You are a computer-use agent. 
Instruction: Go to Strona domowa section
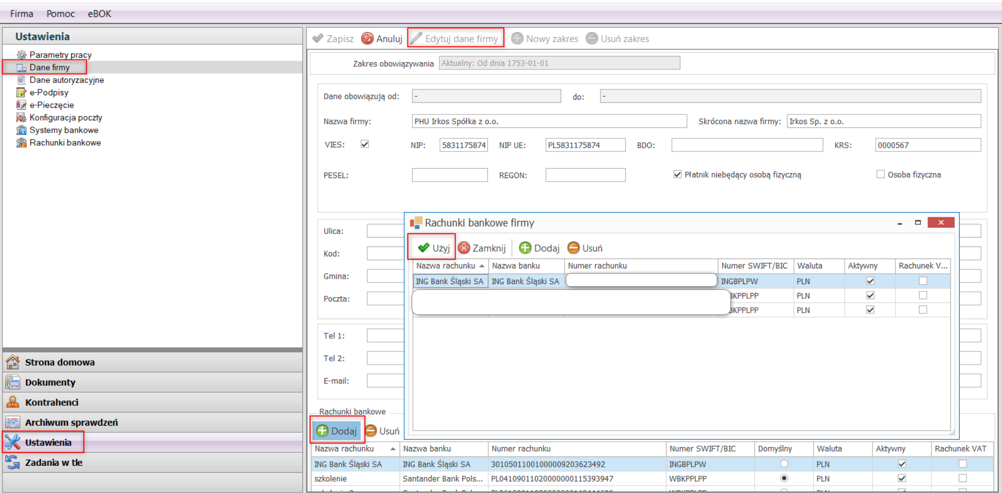pos(60,362)
